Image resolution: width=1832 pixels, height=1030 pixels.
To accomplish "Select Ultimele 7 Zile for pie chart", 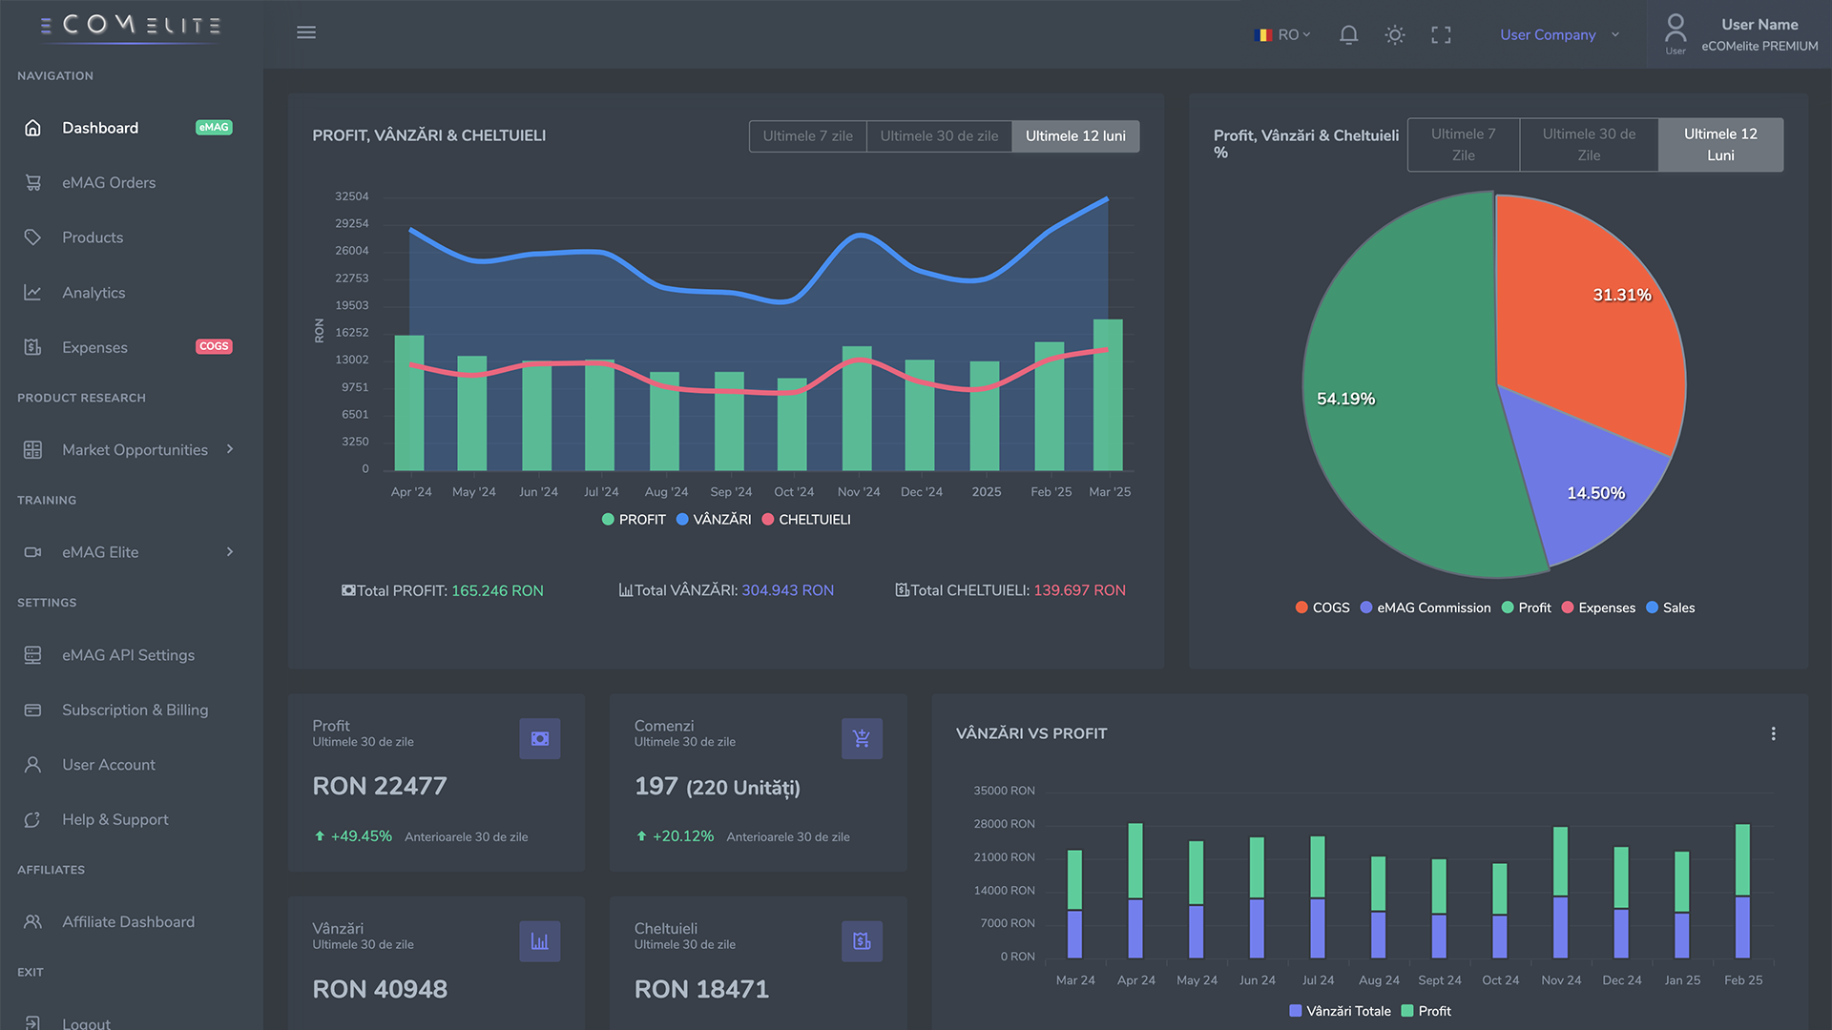I will point(1464,145).
